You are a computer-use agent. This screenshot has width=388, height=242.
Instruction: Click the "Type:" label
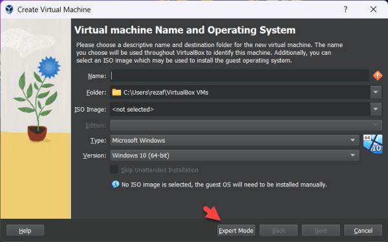coord(98,140)
